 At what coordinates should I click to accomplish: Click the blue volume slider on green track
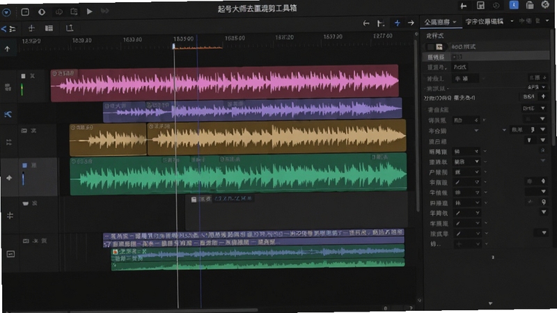[24, 179]
